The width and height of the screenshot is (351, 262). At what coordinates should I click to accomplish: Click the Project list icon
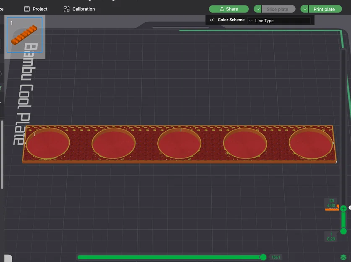pyautogui.click(x=27, y=9)
